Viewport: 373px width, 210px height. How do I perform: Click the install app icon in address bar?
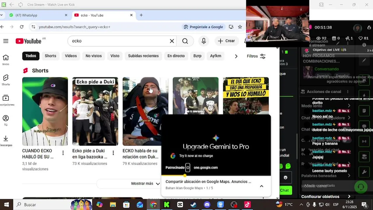pos(231,27)
